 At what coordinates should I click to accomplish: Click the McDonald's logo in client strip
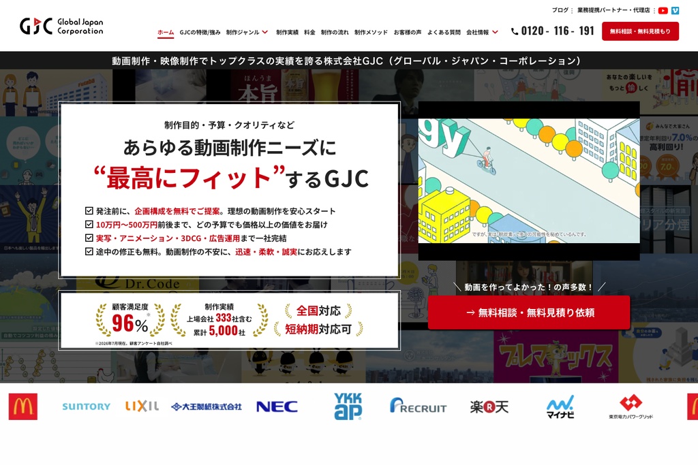pos(23,406)
